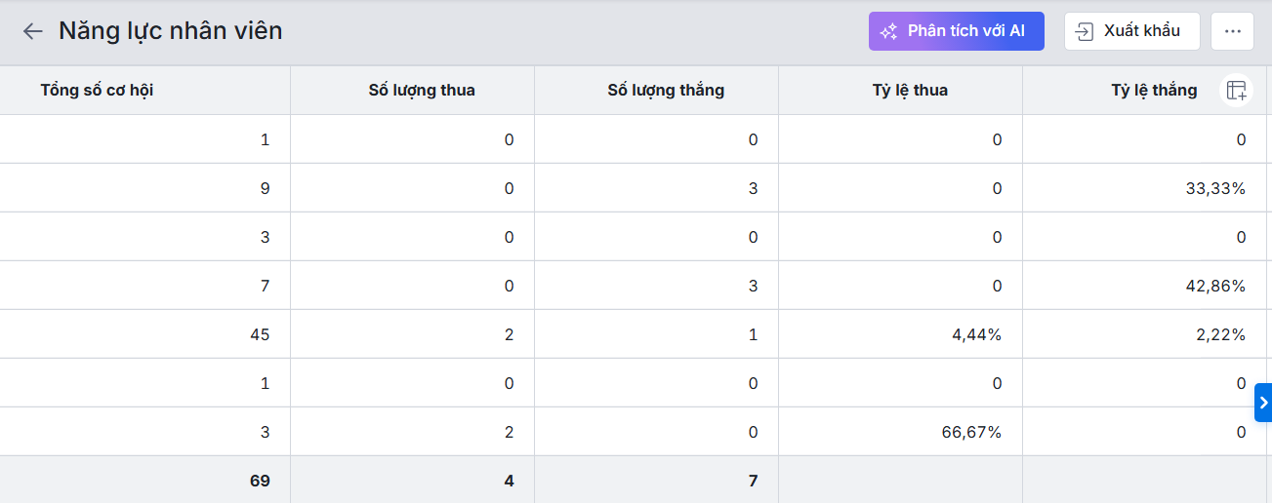Image resolution: width=1272 pixels, height=503 pixels.
Task: Select the 42,86% win rate cell
Action: click(1211, 286)
